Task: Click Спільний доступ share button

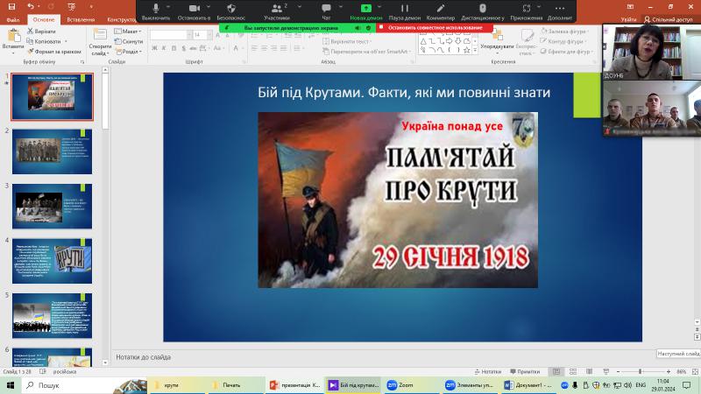Action: point(669,19)
